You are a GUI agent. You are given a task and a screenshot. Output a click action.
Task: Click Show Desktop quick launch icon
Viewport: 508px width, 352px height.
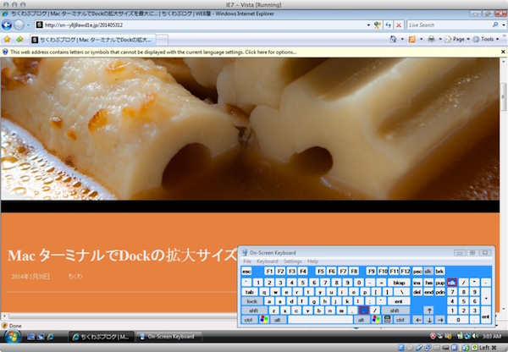click(30, 337)
